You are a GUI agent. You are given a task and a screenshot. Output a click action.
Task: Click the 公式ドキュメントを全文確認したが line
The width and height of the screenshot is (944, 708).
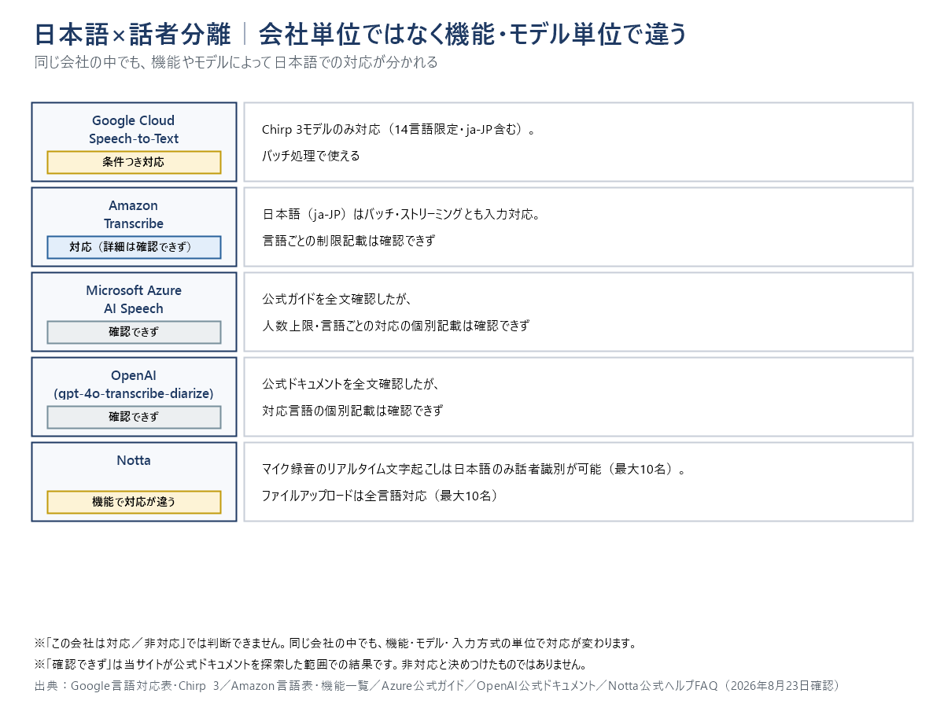click(350, 384)
